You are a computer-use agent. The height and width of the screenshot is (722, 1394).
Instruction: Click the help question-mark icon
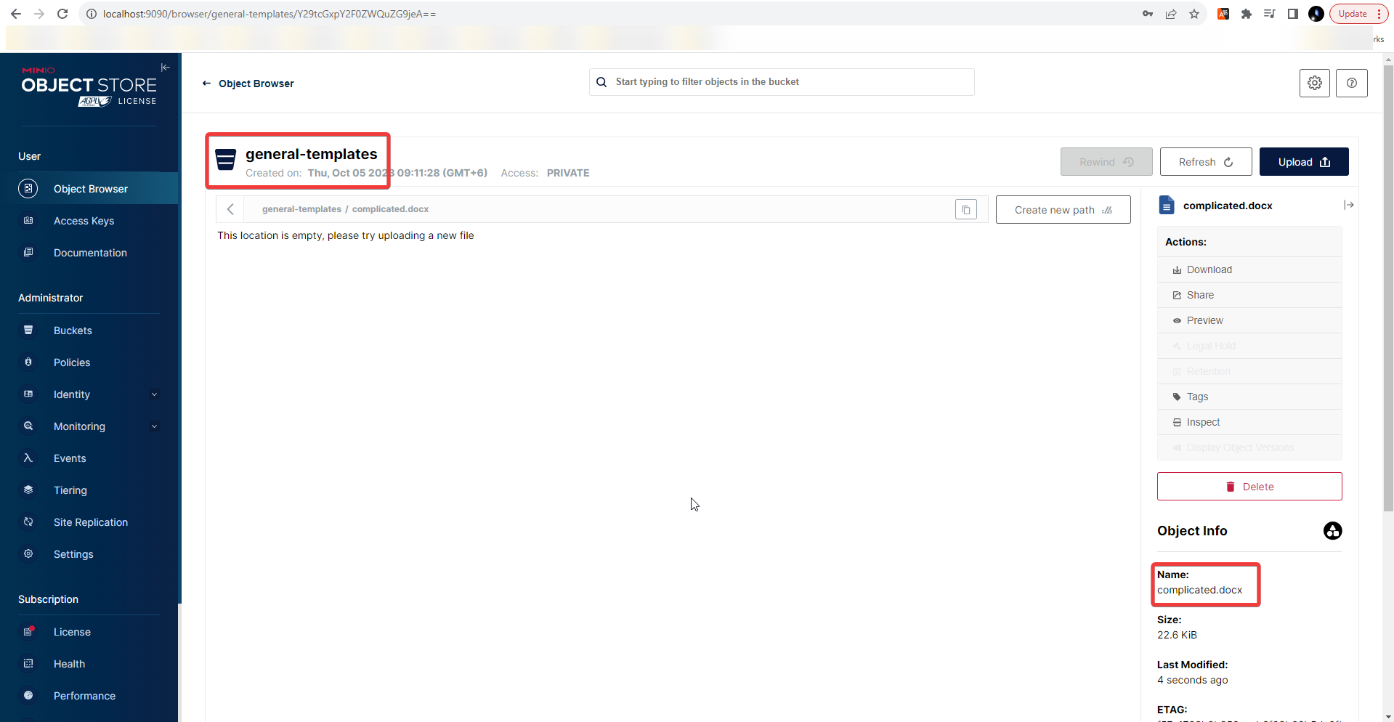pyautogui.click(x=1351, y=83)
